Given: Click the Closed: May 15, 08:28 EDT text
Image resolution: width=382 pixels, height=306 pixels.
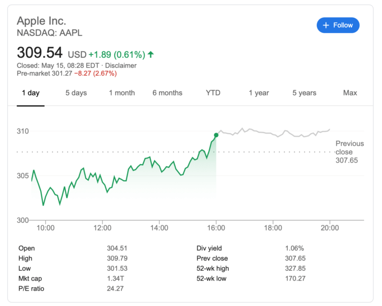Looking at the screenshot, I should [x=58, y=66].
